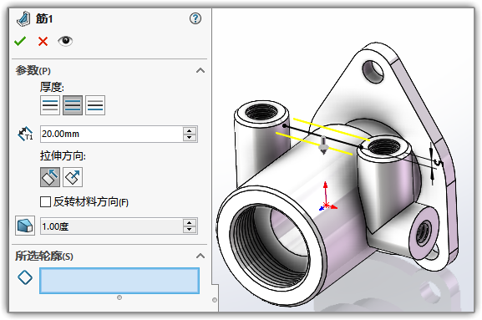Screen dimensions: 482x320
Task: Click the green checkmark to accept the rib
Action: [x=20, y=41]
